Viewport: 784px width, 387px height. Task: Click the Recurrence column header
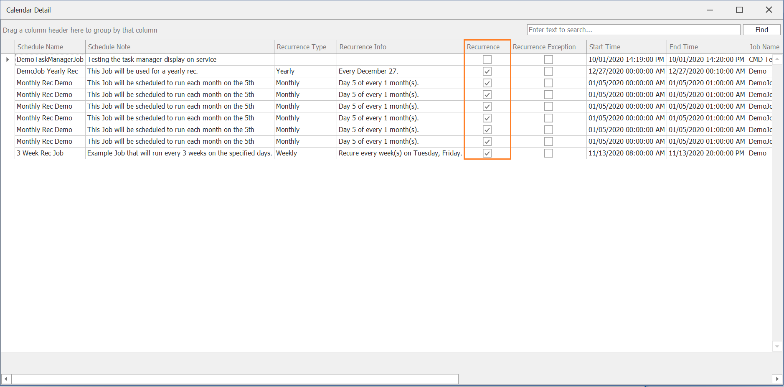tap(487, 47)
